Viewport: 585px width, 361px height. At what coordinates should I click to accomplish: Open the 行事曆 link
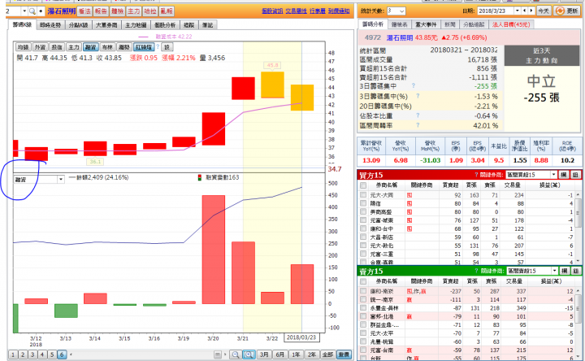(318, 11)
